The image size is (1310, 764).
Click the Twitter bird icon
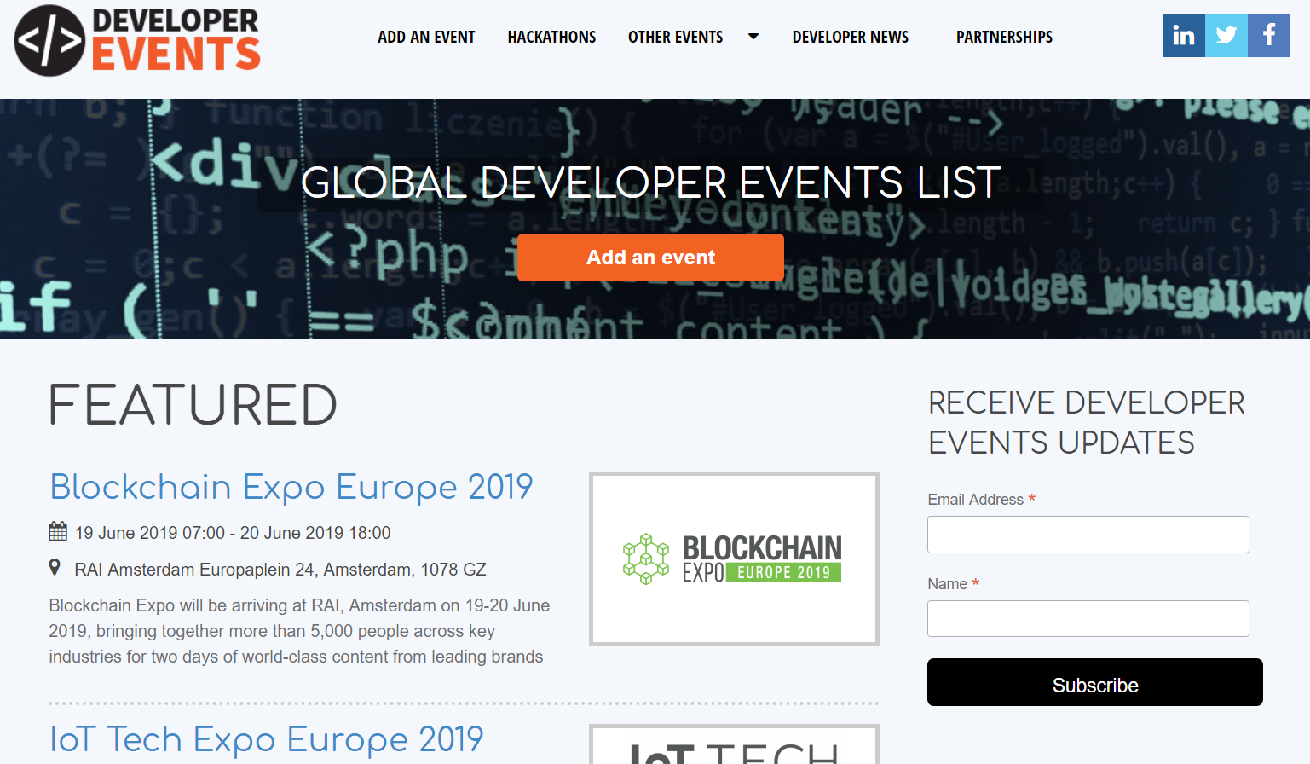[x=1226, y=36]
